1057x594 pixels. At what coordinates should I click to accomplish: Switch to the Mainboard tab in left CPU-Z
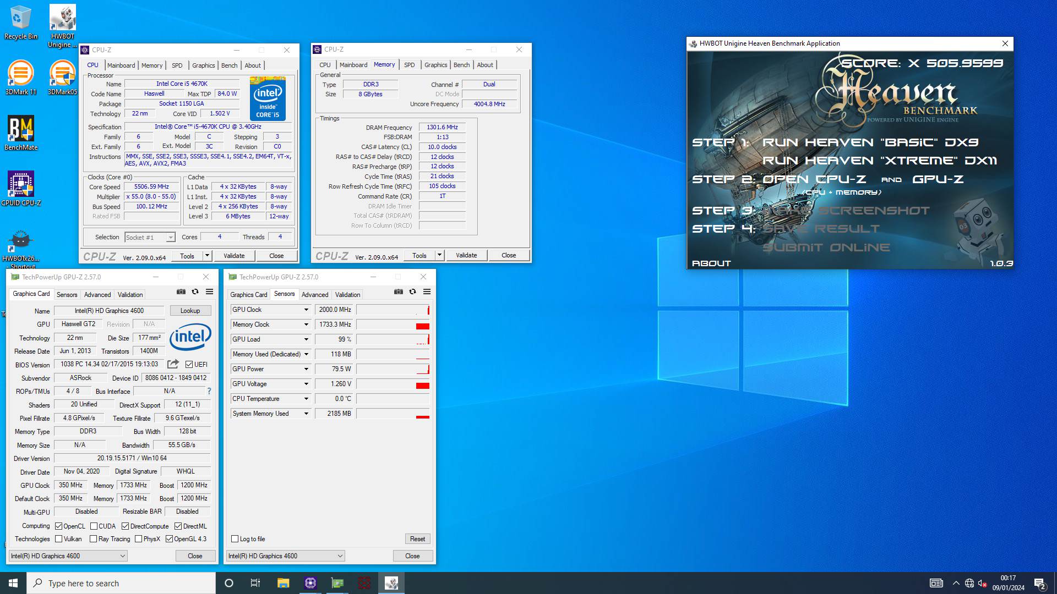pos(121,65)
